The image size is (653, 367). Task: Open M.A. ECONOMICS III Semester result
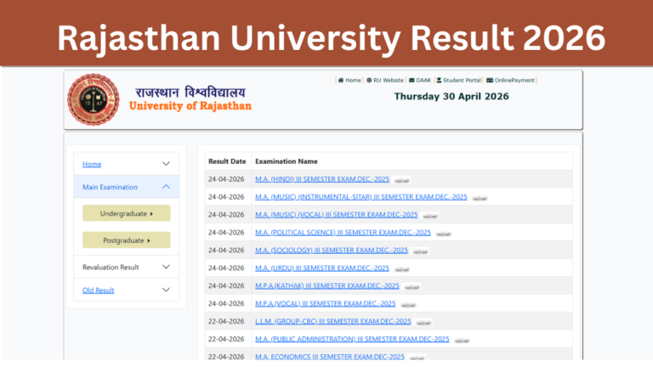(329, 357)
